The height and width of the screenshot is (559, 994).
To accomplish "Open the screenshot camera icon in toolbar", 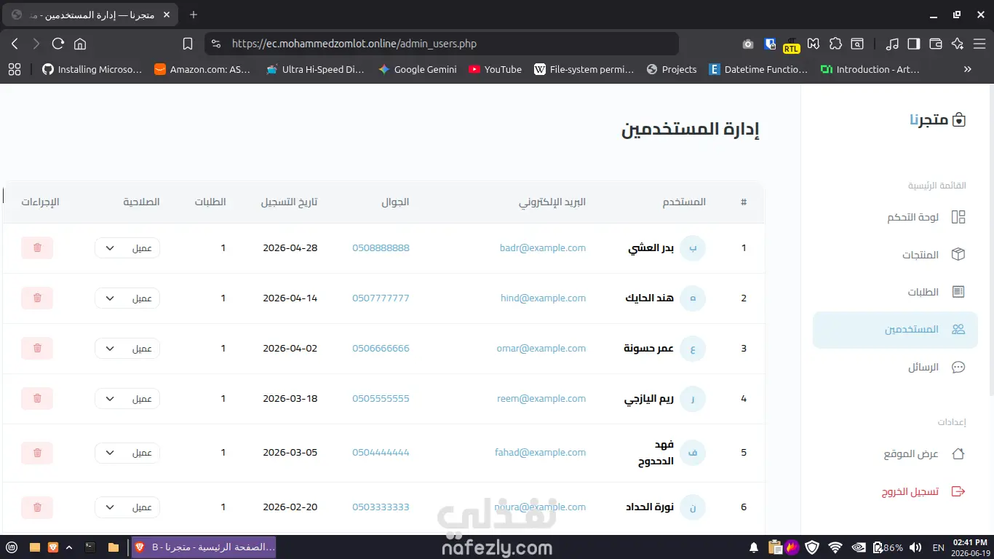I will coord(748,44).
